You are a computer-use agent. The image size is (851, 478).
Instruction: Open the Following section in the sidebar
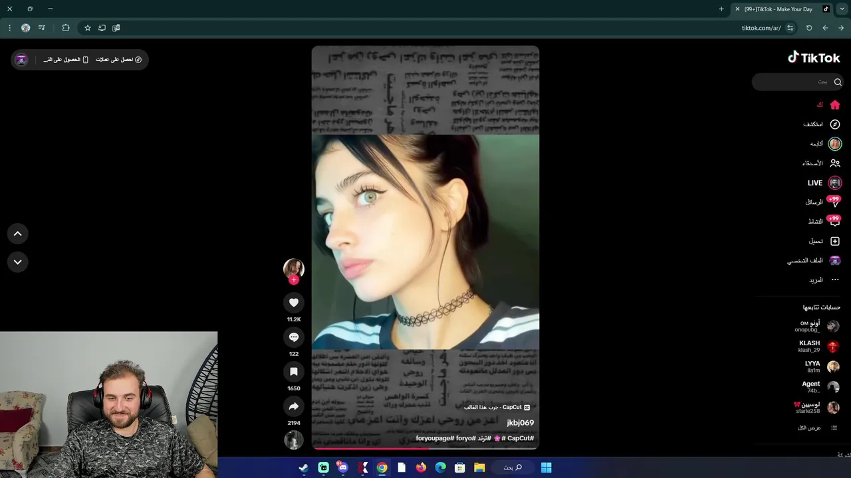click(x=824, y=143)
